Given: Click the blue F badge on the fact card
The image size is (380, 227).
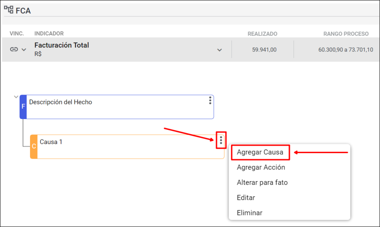Looking at the screenshot, I should pyautogui.click(x=23, y=107).
